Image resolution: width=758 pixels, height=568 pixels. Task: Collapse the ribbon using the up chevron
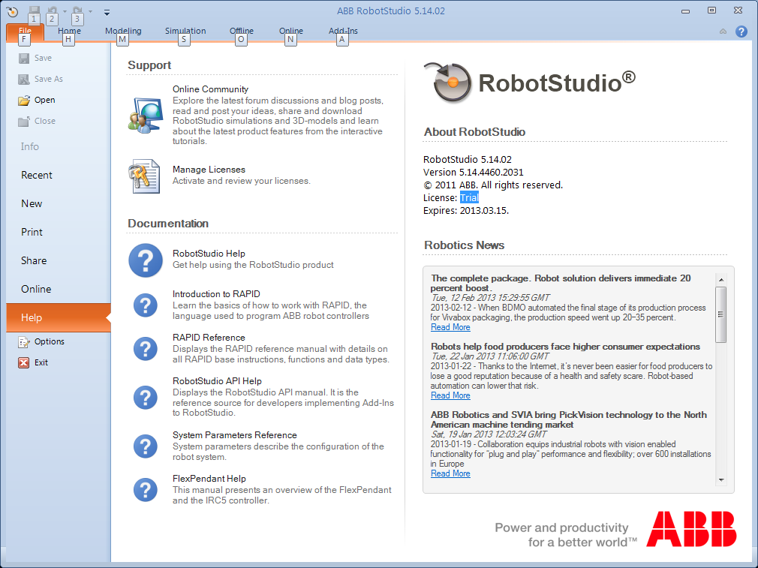723,32
